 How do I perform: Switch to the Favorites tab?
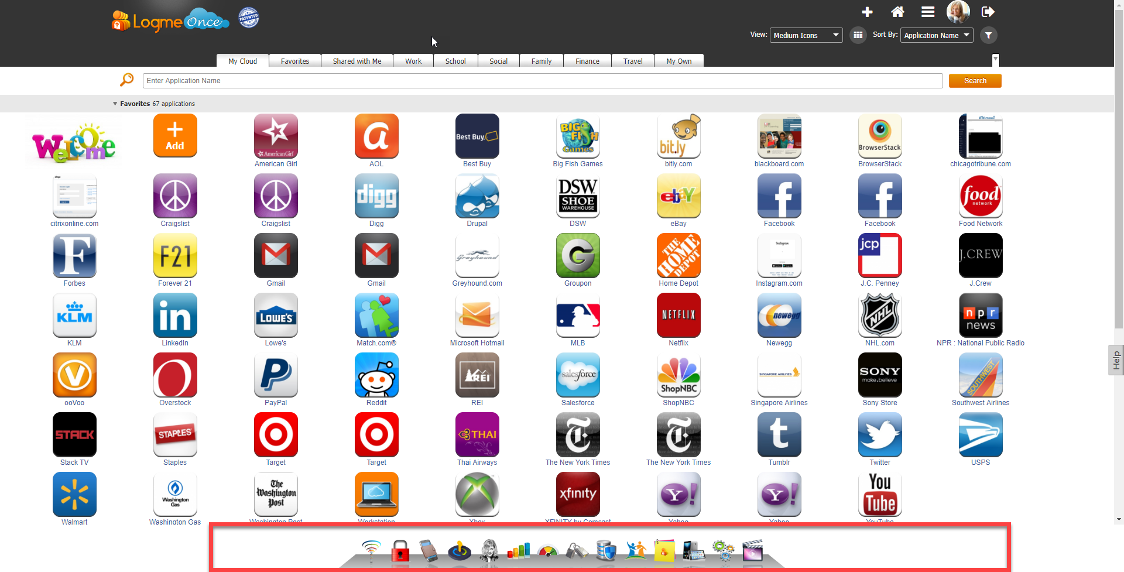(295, 61)
